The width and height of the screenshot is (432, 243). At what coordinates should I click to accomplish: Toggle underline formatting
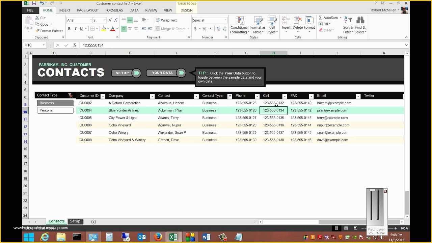tap(81, 29)
